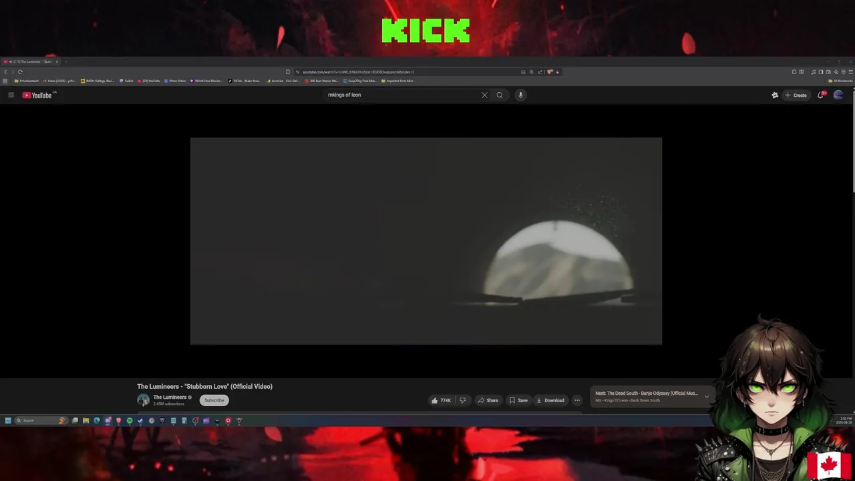Open the browser main menu hamburger

[851, 71]
